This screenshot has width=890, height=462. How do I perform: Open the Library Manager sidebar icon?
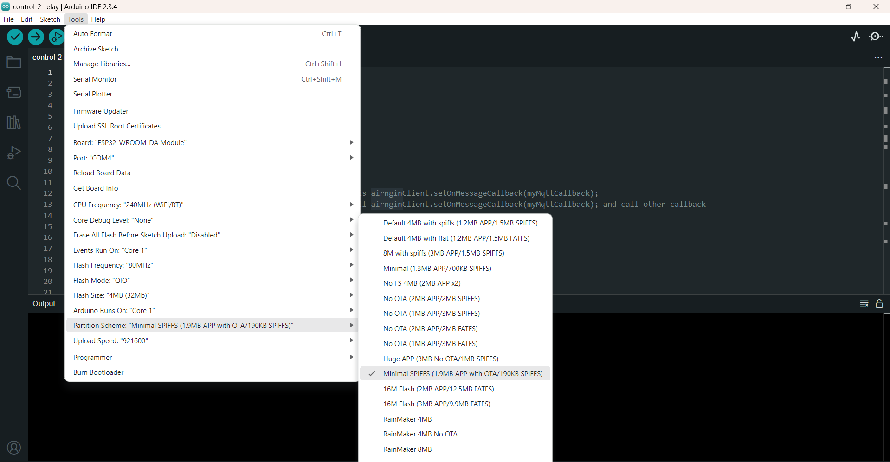(14, 122)
